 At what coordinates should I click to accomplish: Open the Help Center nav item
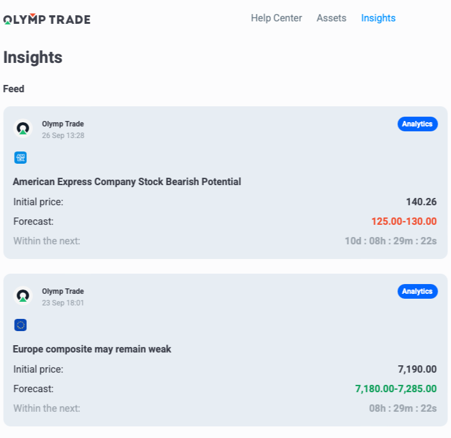point(276,18)
